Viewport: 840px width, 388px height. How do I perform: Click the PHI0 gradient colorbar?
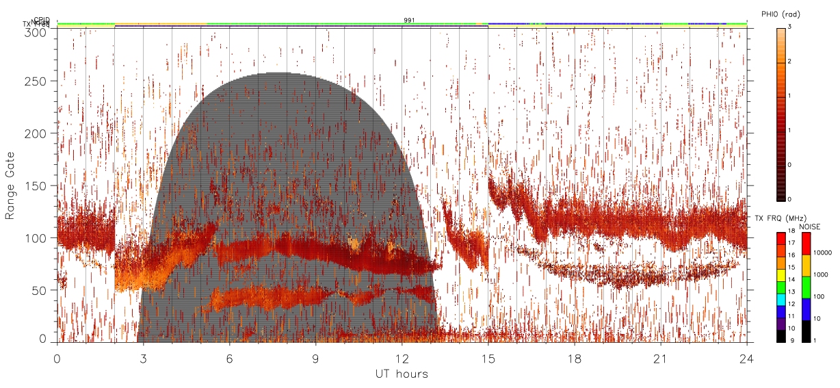pyautogui.click(x=781, y=114)
